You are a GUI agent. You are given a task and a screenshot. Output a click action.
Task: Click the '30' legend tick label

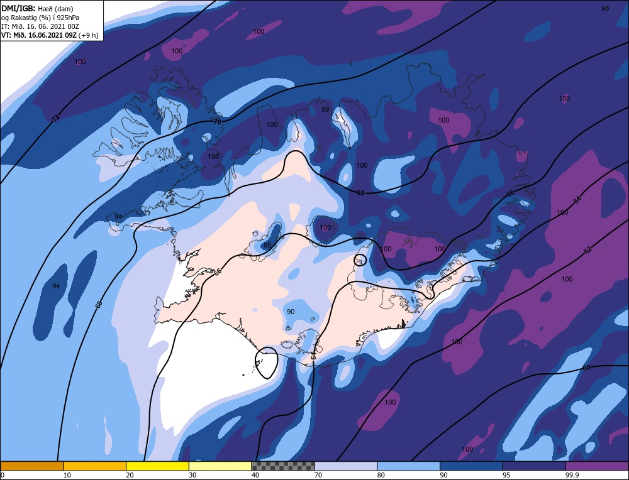click(x=192, y=475)
